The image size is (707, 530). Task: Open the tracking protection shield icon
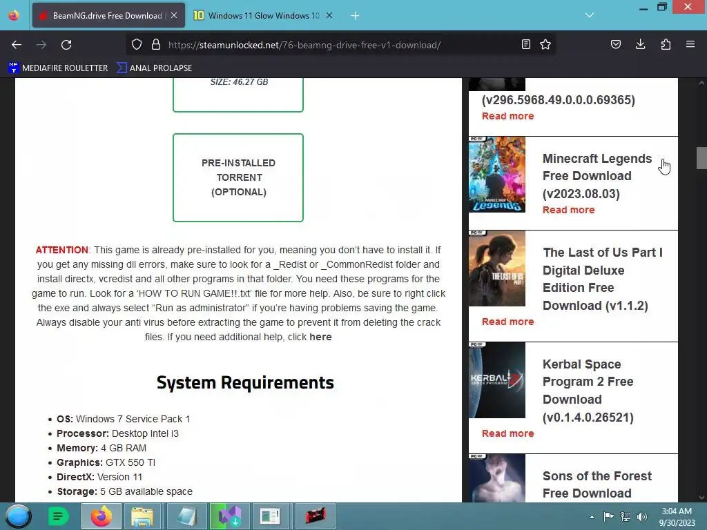click(137, 45)
